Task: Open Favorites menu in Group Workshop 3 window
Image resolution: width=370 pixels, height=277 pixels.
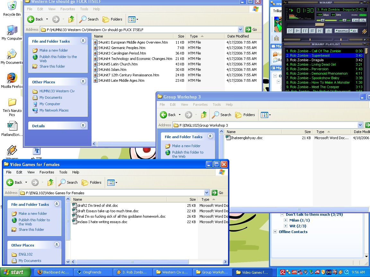Action: click(x=200, y=105)
